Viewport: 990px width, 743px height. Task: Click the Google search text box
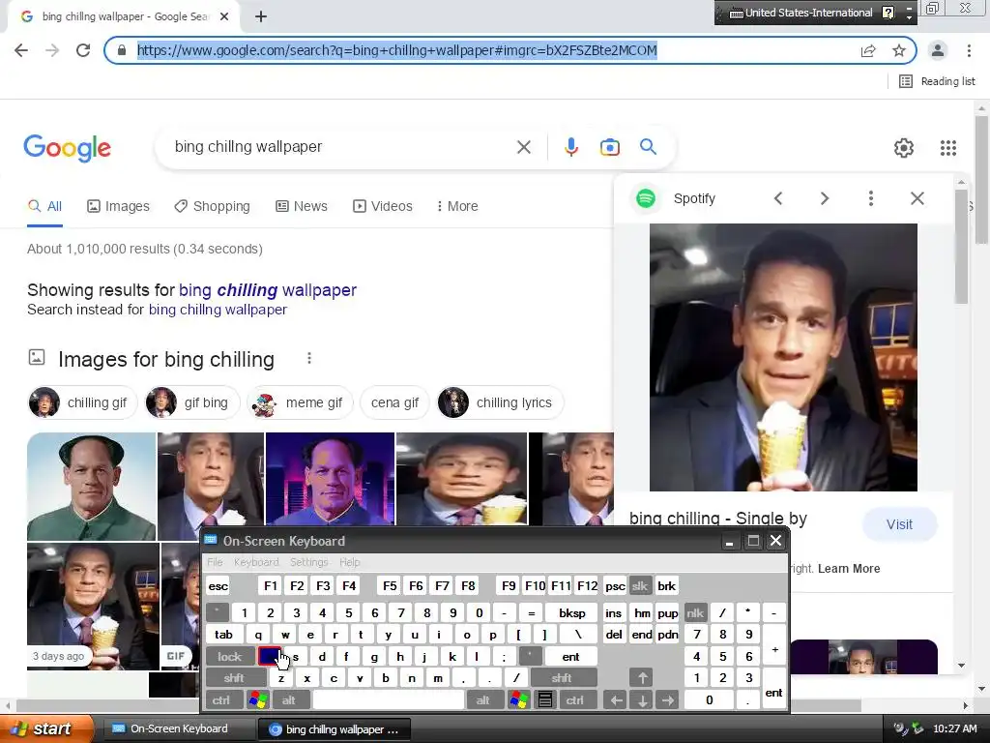pyautogui.click(x=341, y=147)
